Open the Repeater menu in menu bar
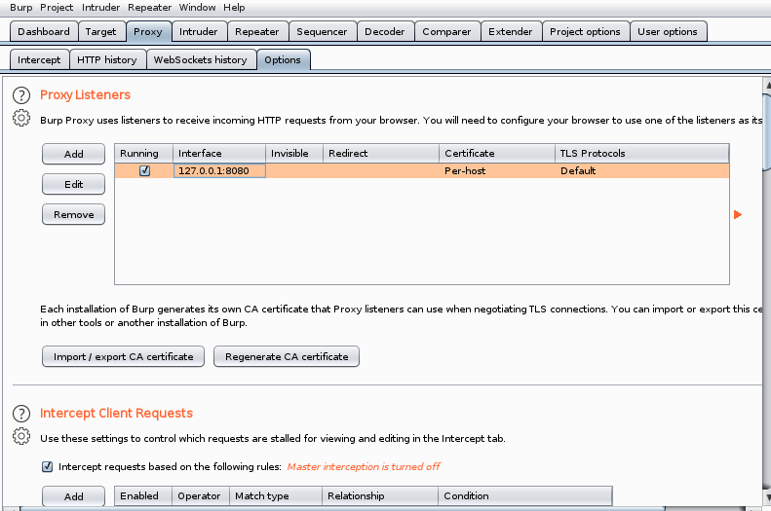The height and width of the screenshot is (511, 771). coord(149,8)
